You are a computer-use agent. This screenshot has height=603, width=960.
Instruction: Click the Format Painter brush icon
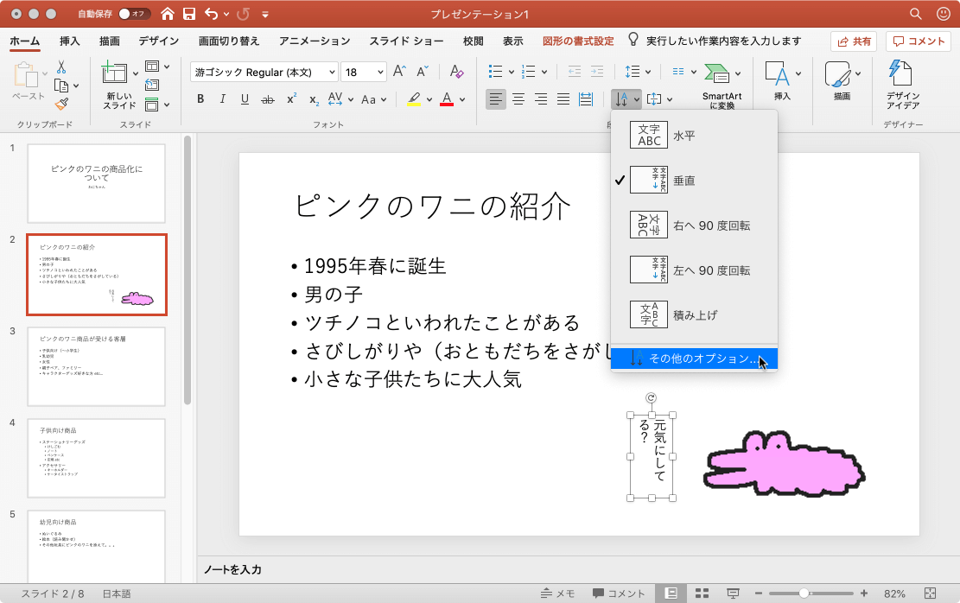click(x=61, y=104)
